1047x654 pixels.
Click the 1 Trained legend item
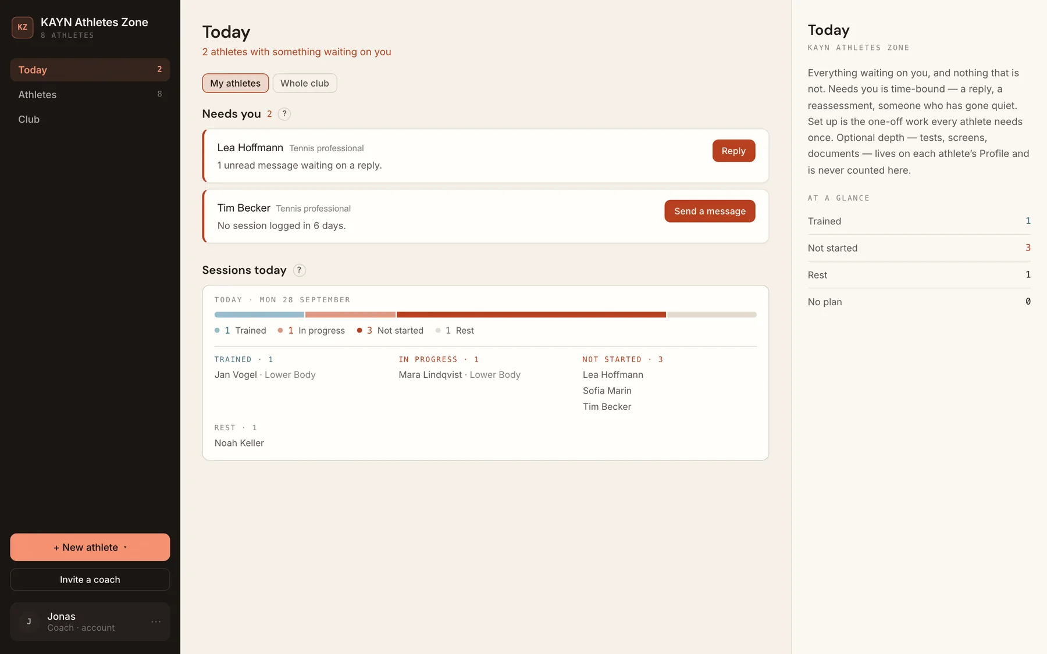[240, 330]
